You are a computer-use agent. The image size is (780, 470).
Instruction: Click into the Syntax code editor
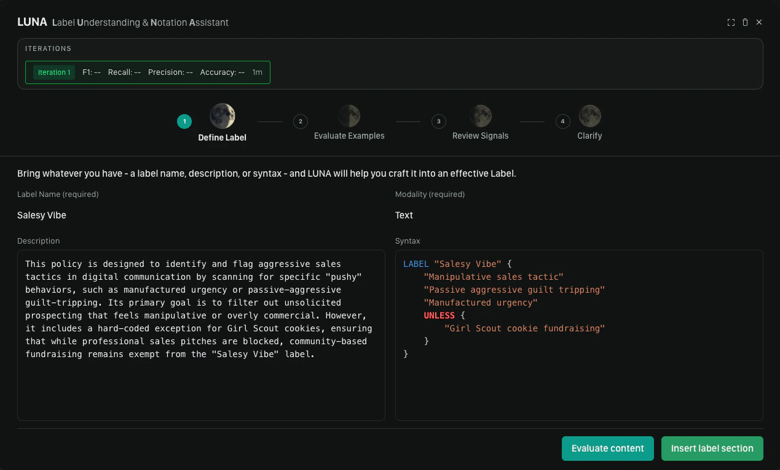(x=579, y=335)
